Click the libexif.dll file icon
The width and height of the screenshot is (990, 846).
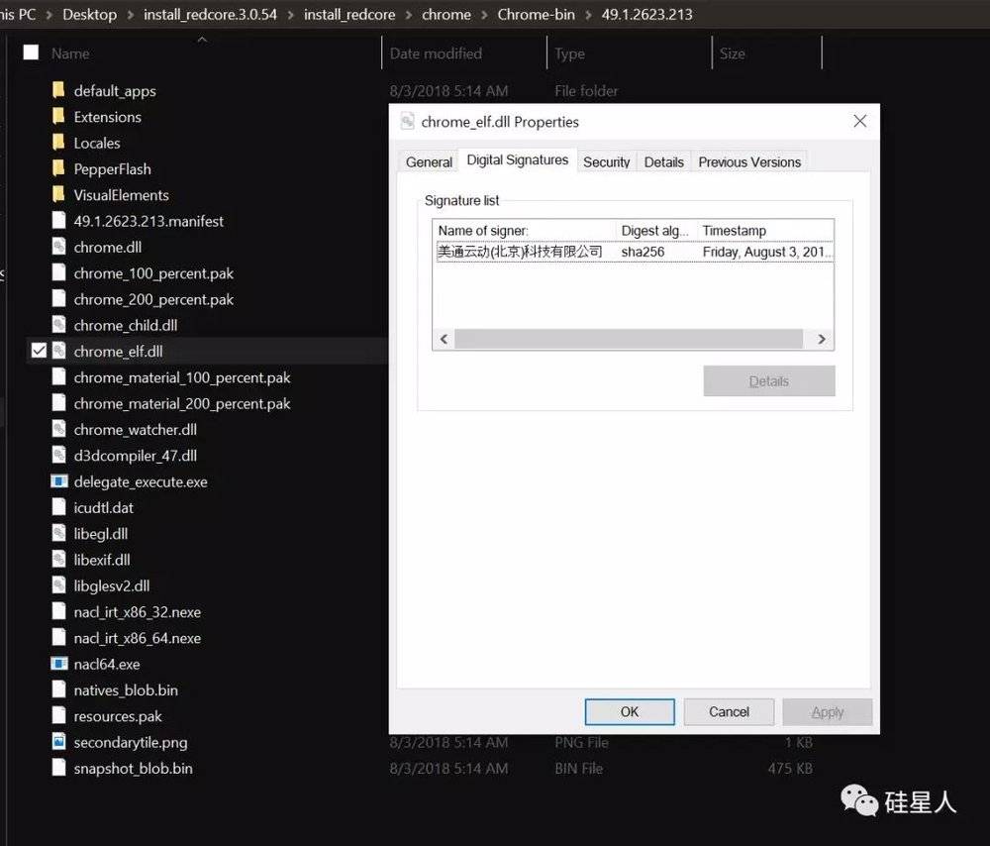coord(58,559)
